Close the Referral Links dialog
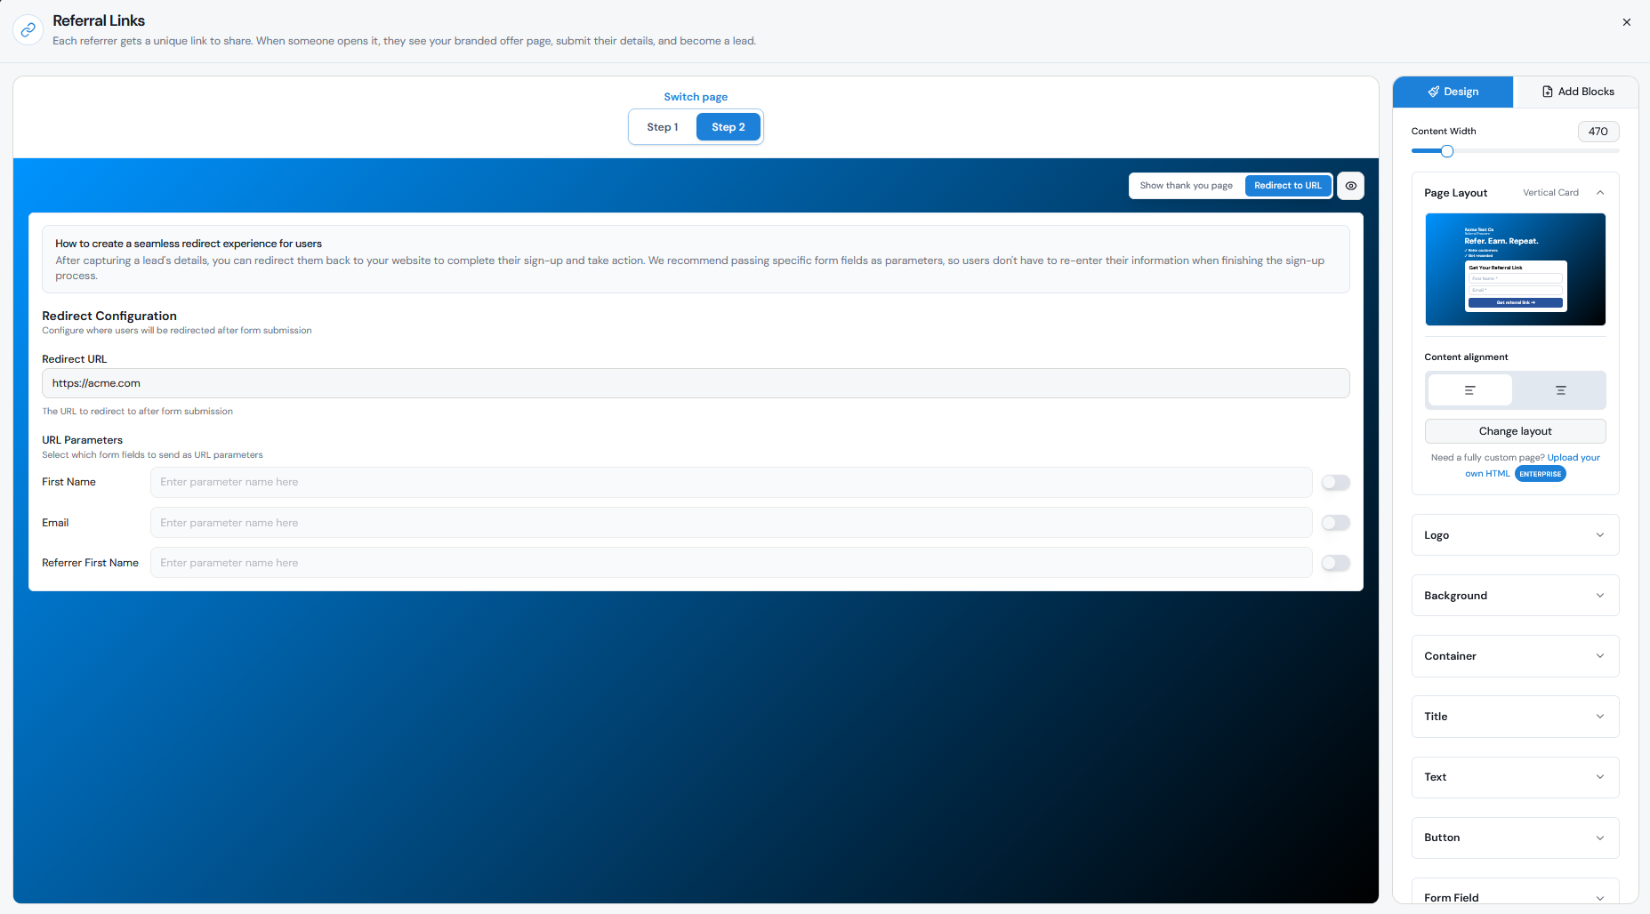Screen dimensions: 1650x914 pos(1626,22)
